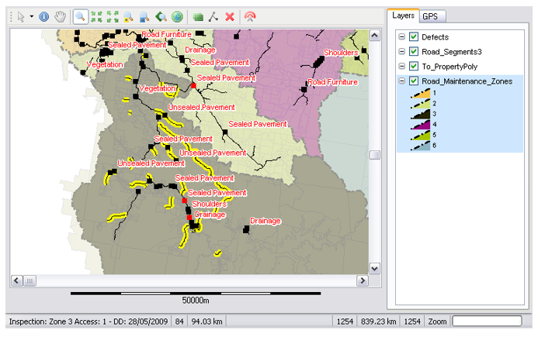Image resolution: width=538 pixels, height=337 pixels.
Task: Select the Pan hand tool
Action: [59, 15]
